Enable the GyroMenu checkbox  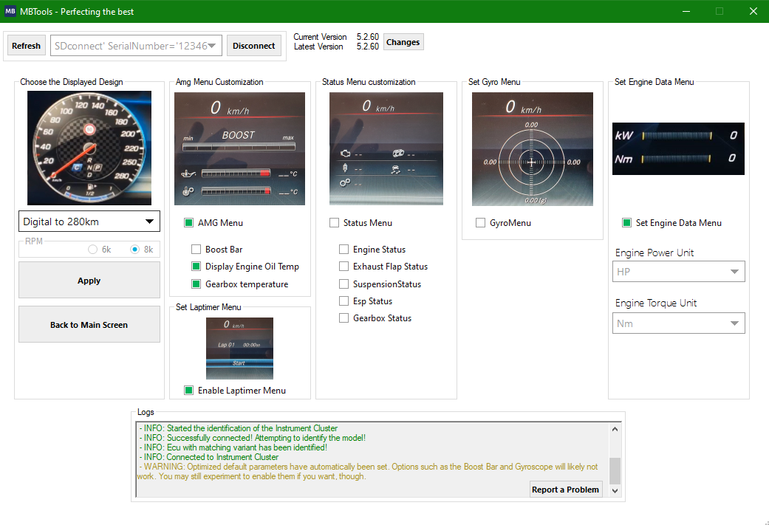(481, 223)
